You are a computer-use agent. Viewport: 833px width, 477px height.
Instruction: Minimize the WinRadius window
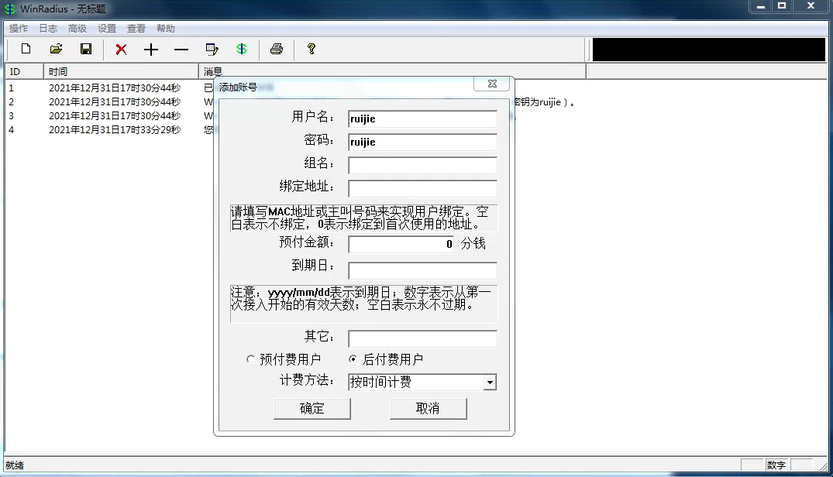(x=760, y=6)
